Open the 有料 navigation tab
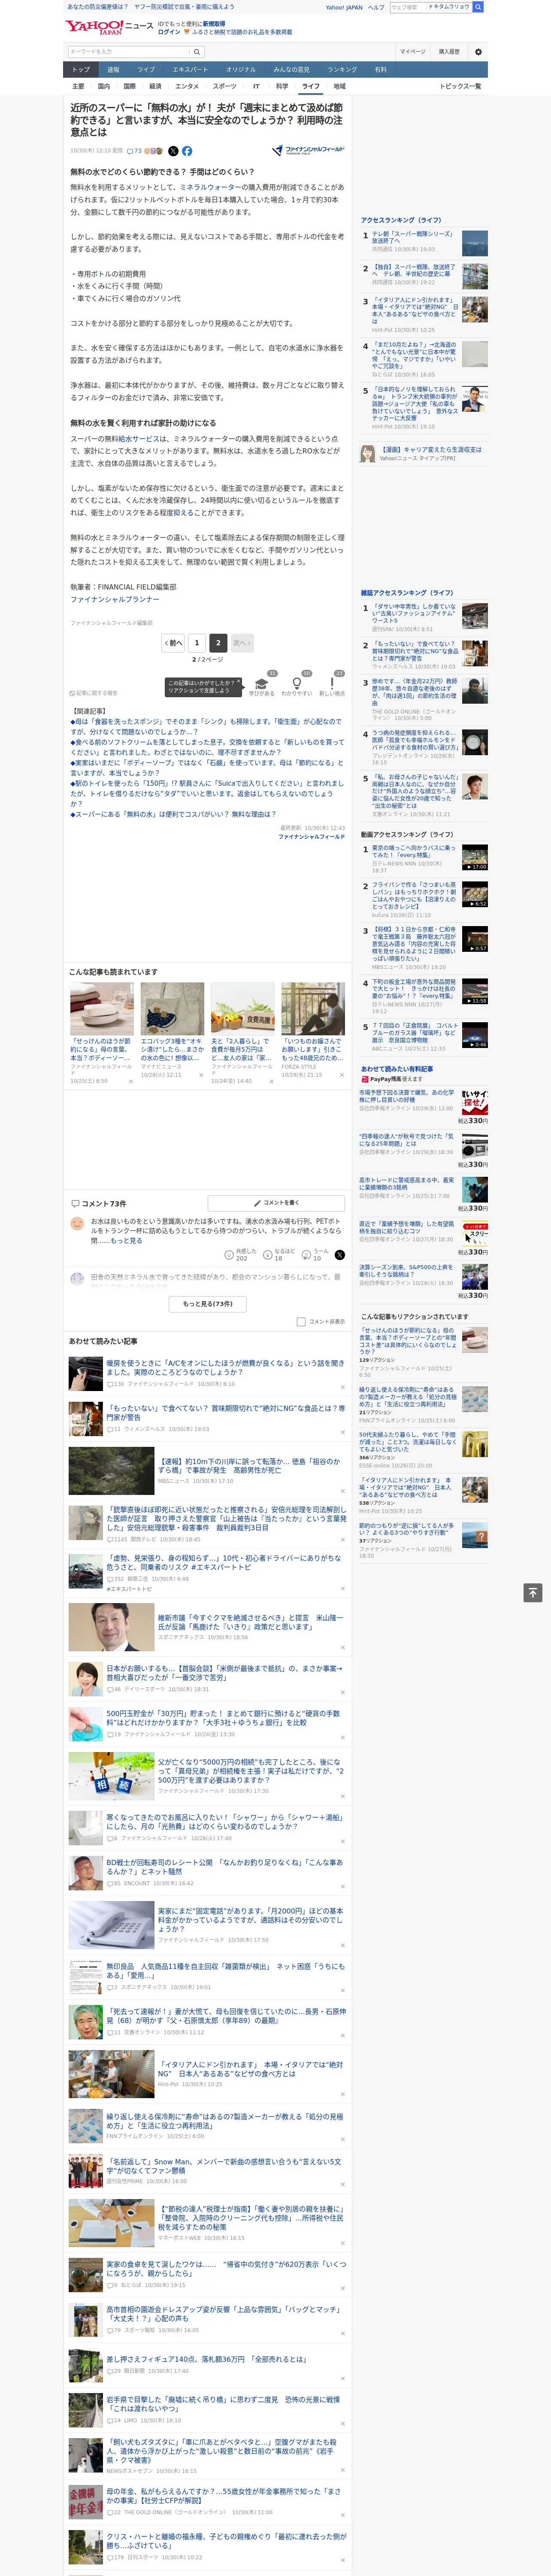 coord(380,69)
